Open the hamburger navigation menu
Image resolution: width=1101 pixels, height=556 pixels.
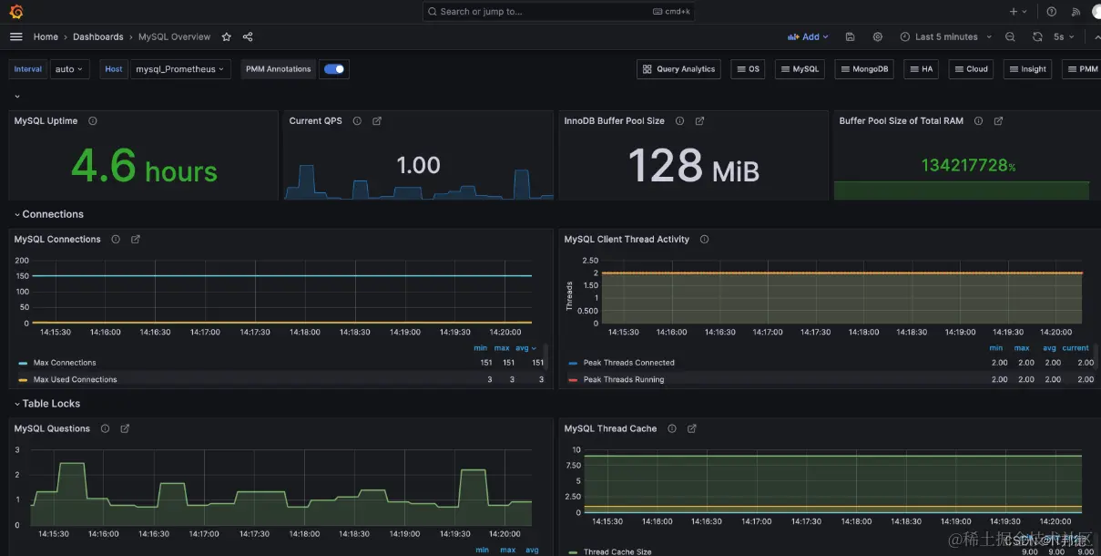coord(15,36)
